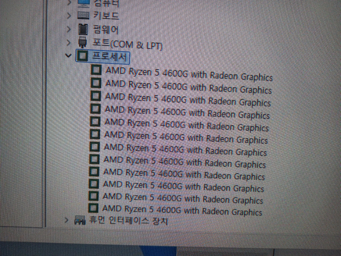341x256 pixels.
Task: Select the 휴먼 인터페이스 장치 label
Action: point(129,221)
